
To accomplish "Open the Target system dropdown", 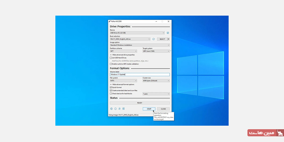I will point(156,51).
